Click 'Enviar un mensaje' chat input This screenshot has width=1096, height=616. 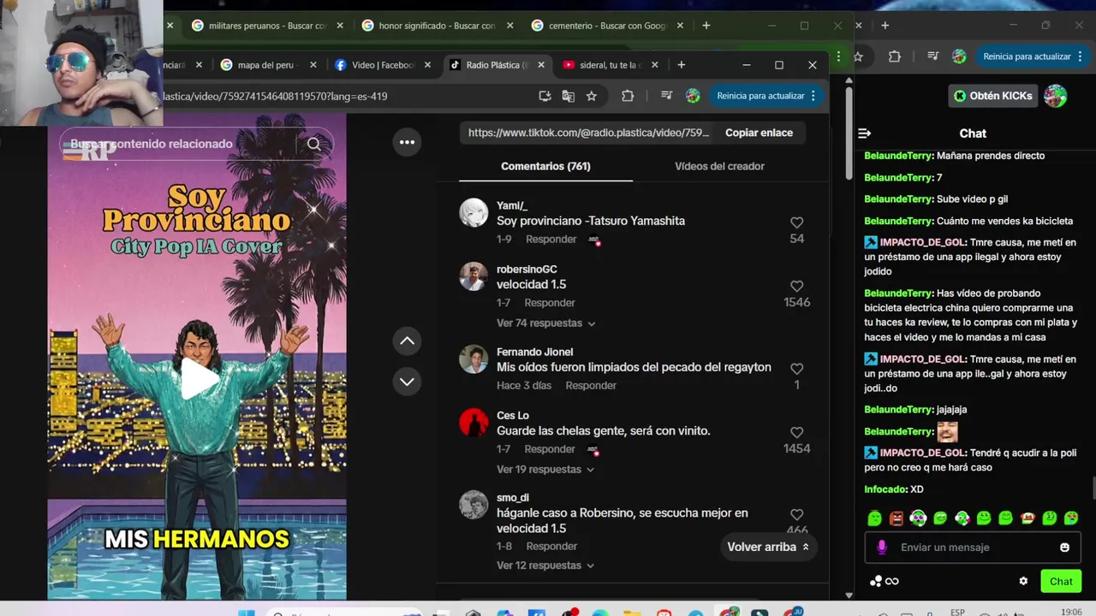click(974, 548)
